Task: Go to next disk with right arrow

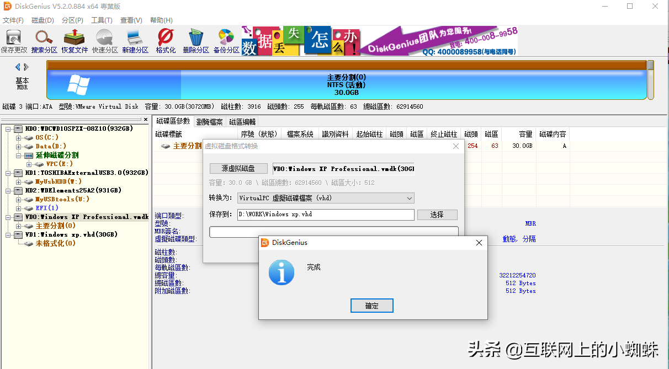Action: pos(26,67)
